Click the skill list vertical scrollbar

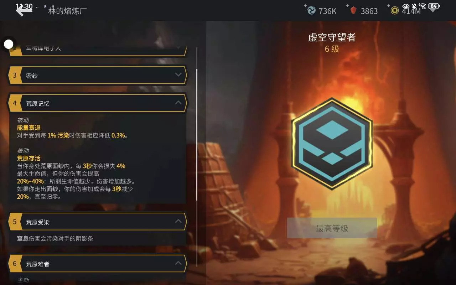[197, 135]
